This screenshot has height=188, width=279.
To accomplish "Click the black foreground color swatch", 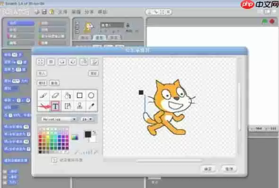I will click(x=88, y=134).
